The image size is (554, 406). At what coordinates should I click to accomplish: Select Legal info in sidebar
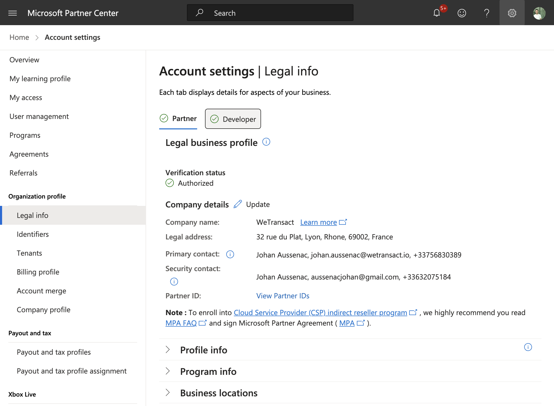73,215
